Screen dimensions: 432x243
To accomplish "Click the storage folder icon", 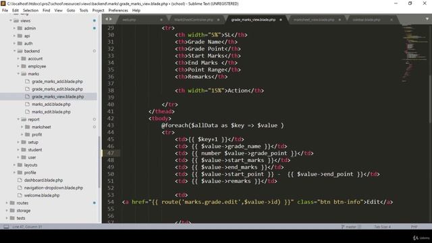I will (12, 211).
